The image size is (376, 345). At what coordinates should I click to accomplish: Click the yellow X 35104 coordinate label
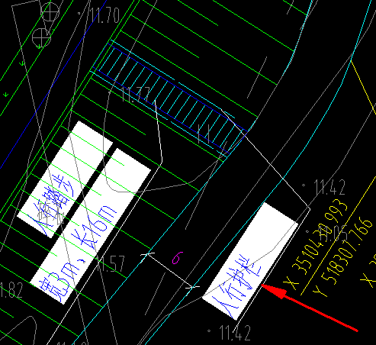(x=315, y=243)
